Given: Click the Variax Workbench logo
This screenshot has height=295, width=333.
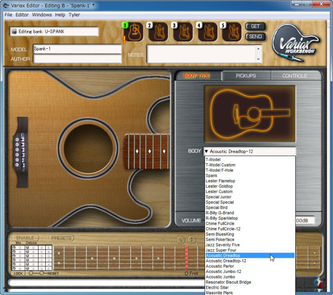Looking at the screenshot, I should point(295,43).
